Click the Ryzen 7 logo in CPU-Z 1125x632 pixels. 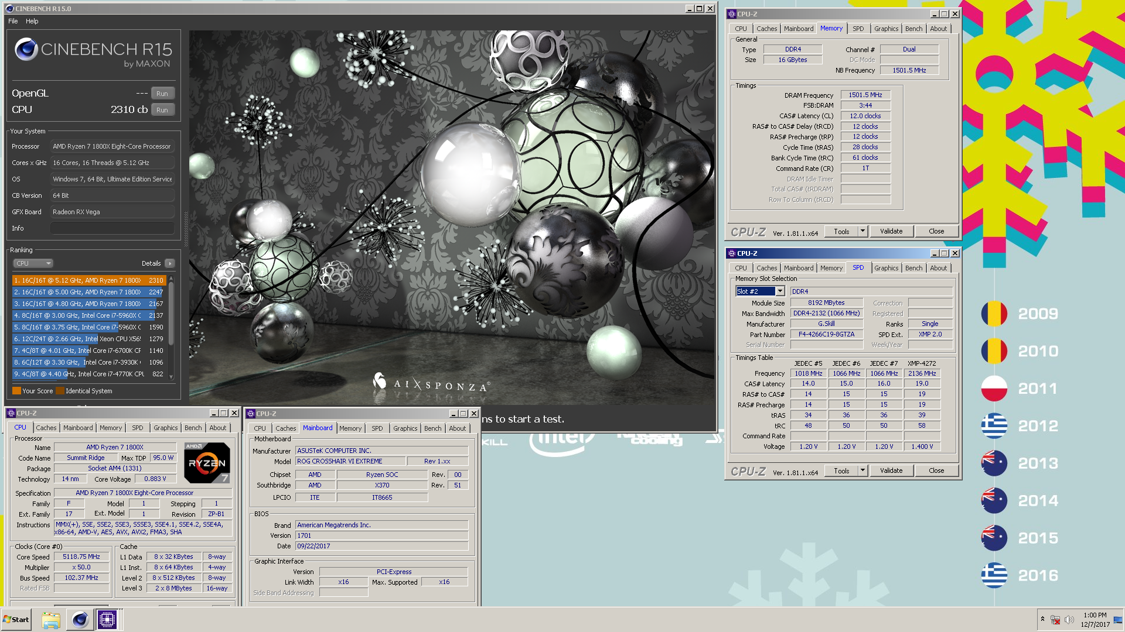point(207,463)
